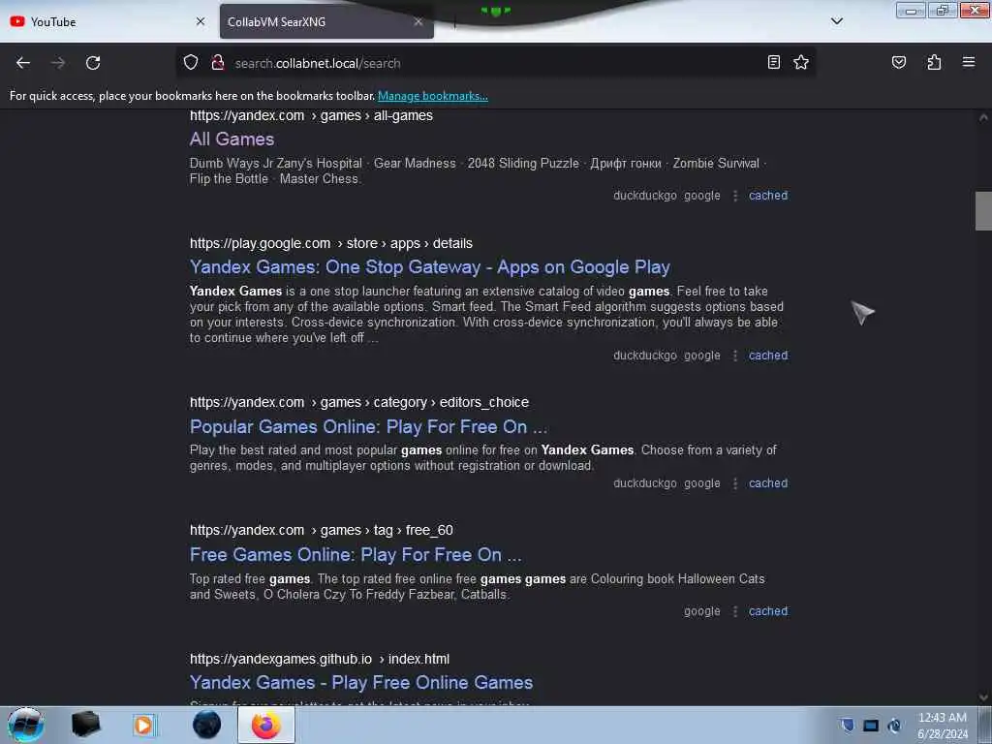The image size is (992, 744).
Task: Click google label under Free Games result
Action: (x=701, y=611)
